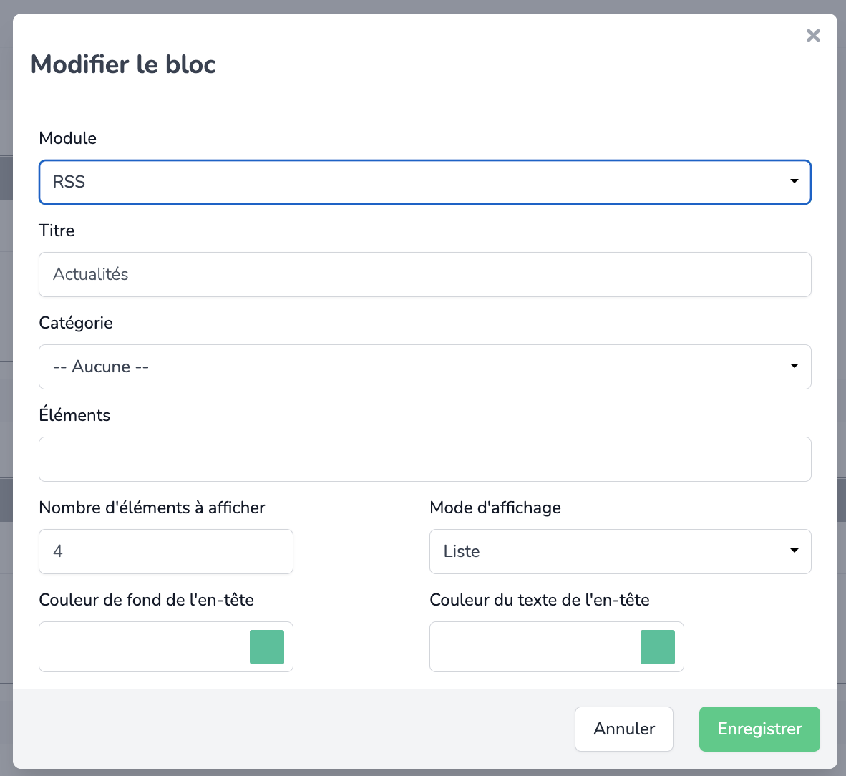Click the Titre field label
846x776 pixels.
[x=57, y=231]
